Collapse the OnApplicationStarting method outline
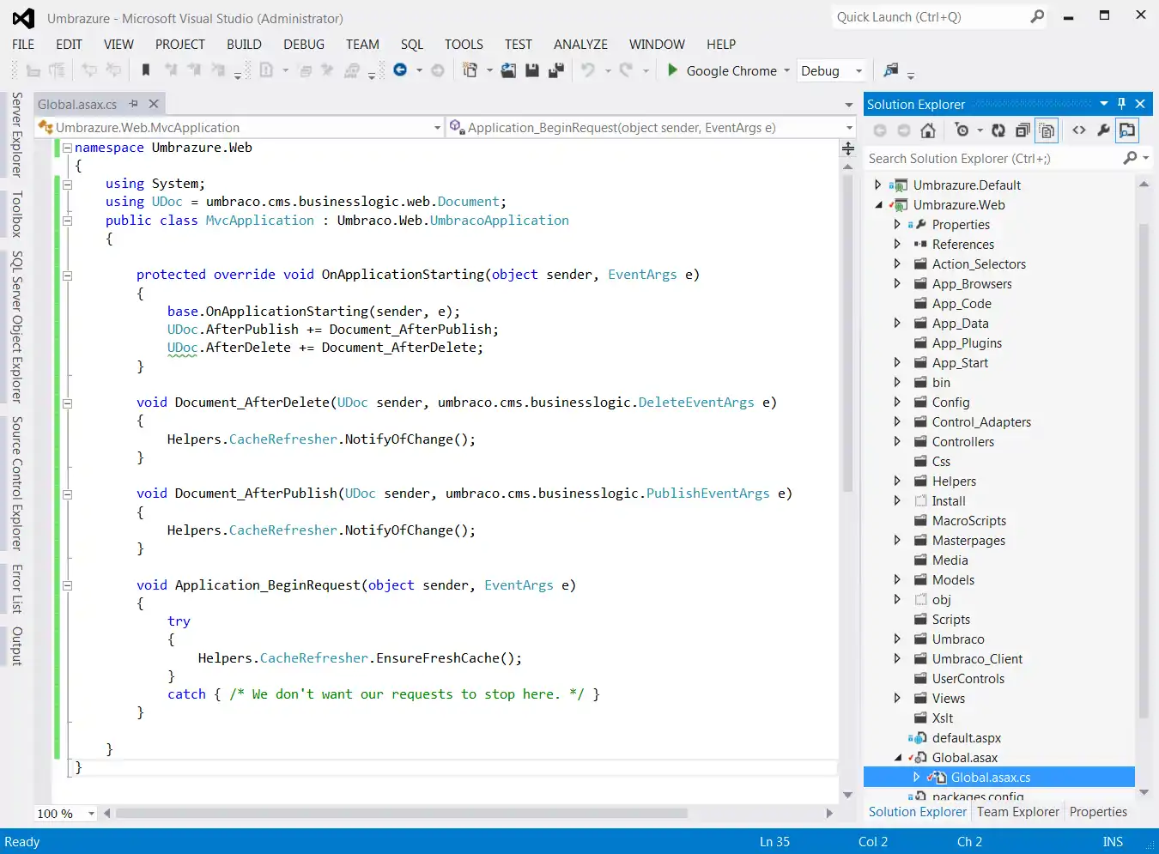1159x854 pixels. (67, 276)
